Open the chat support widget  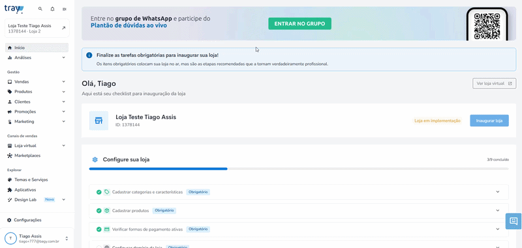(x=514, y=221)
